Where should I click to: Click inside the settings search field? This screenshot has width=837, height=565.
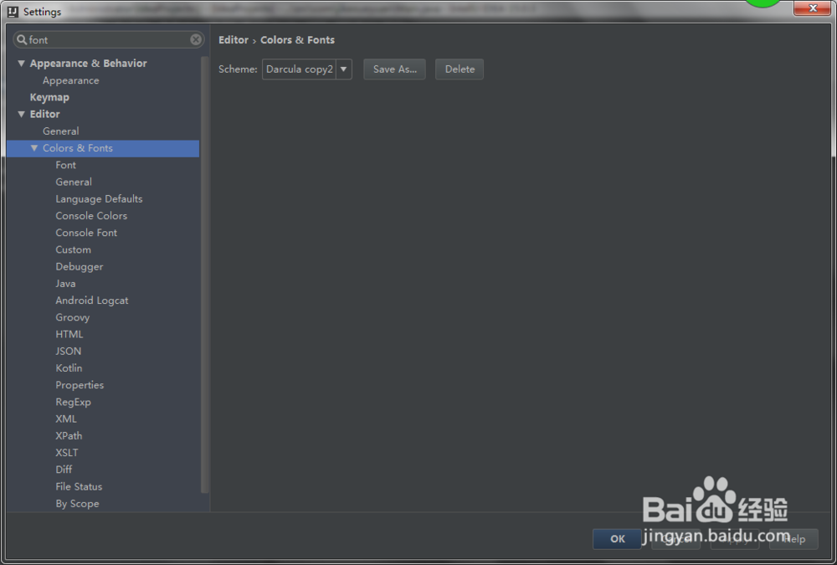click(100, 39)
